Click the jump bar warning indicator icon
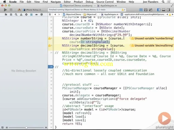This screenshot has height=130, width=174. [x=170, y=15]
